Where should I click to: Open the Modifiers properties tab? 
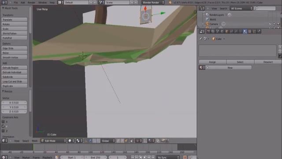point(236,31)
